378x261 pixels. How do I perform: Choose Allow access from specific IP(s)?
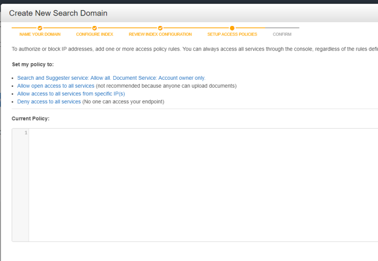(x=71, y=94)
